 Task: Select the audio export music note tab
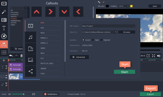click(x=31, y=37)
